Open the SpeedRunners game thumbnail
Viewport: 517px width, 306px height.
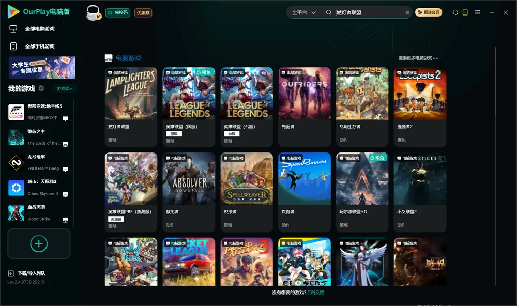305,179
